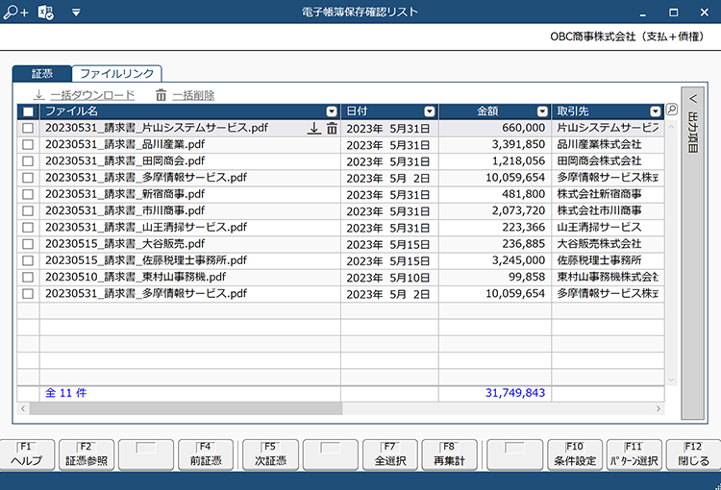
Task: Click the F1 ヘルプ button
Action: click(27, 454)
